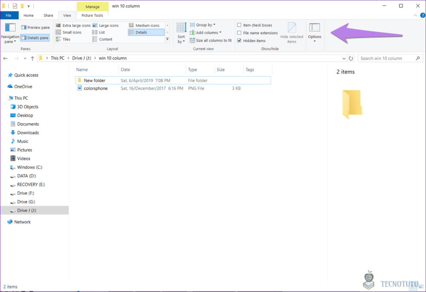Open Windows (C:) drive in sidebar
Viewport: 426px width, 292px height.
click(x=26, y=167)
